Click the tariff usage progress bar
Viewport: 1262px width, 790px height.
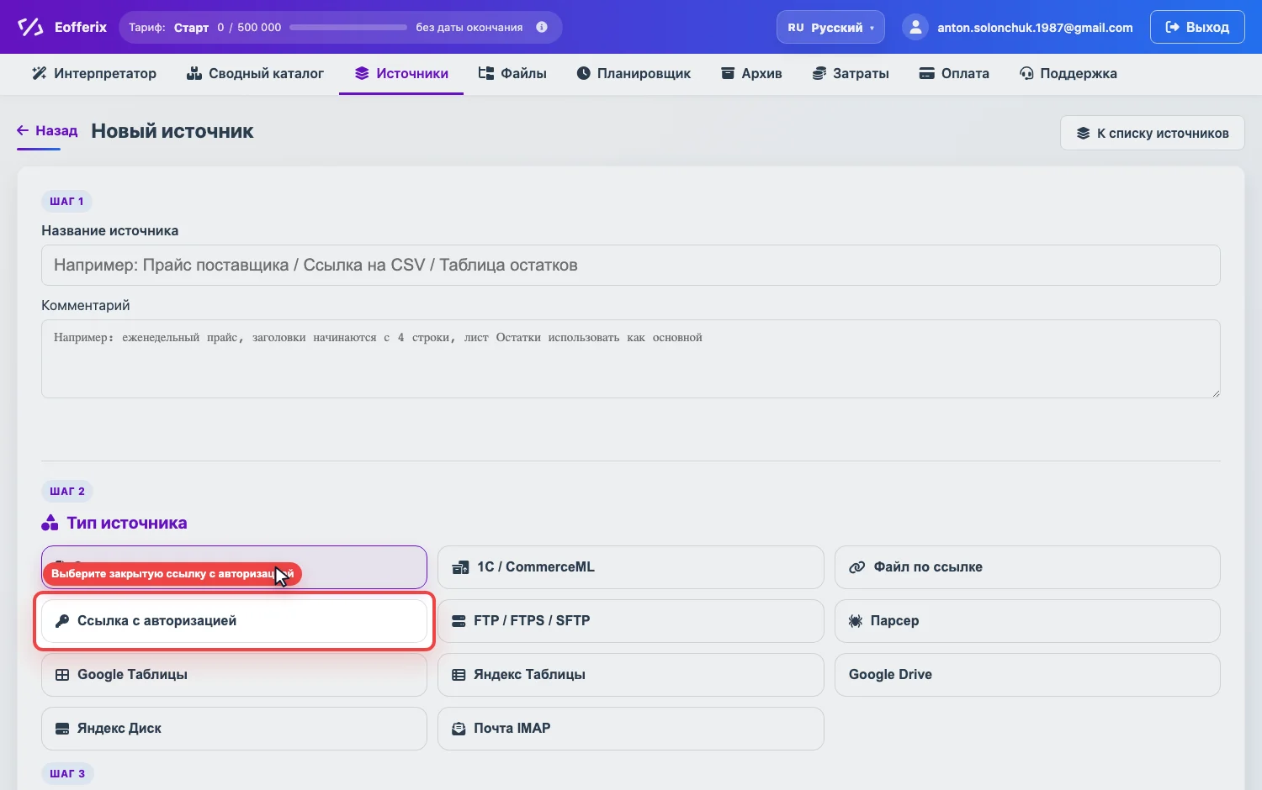pyautogui.click(x=348, y=27)
